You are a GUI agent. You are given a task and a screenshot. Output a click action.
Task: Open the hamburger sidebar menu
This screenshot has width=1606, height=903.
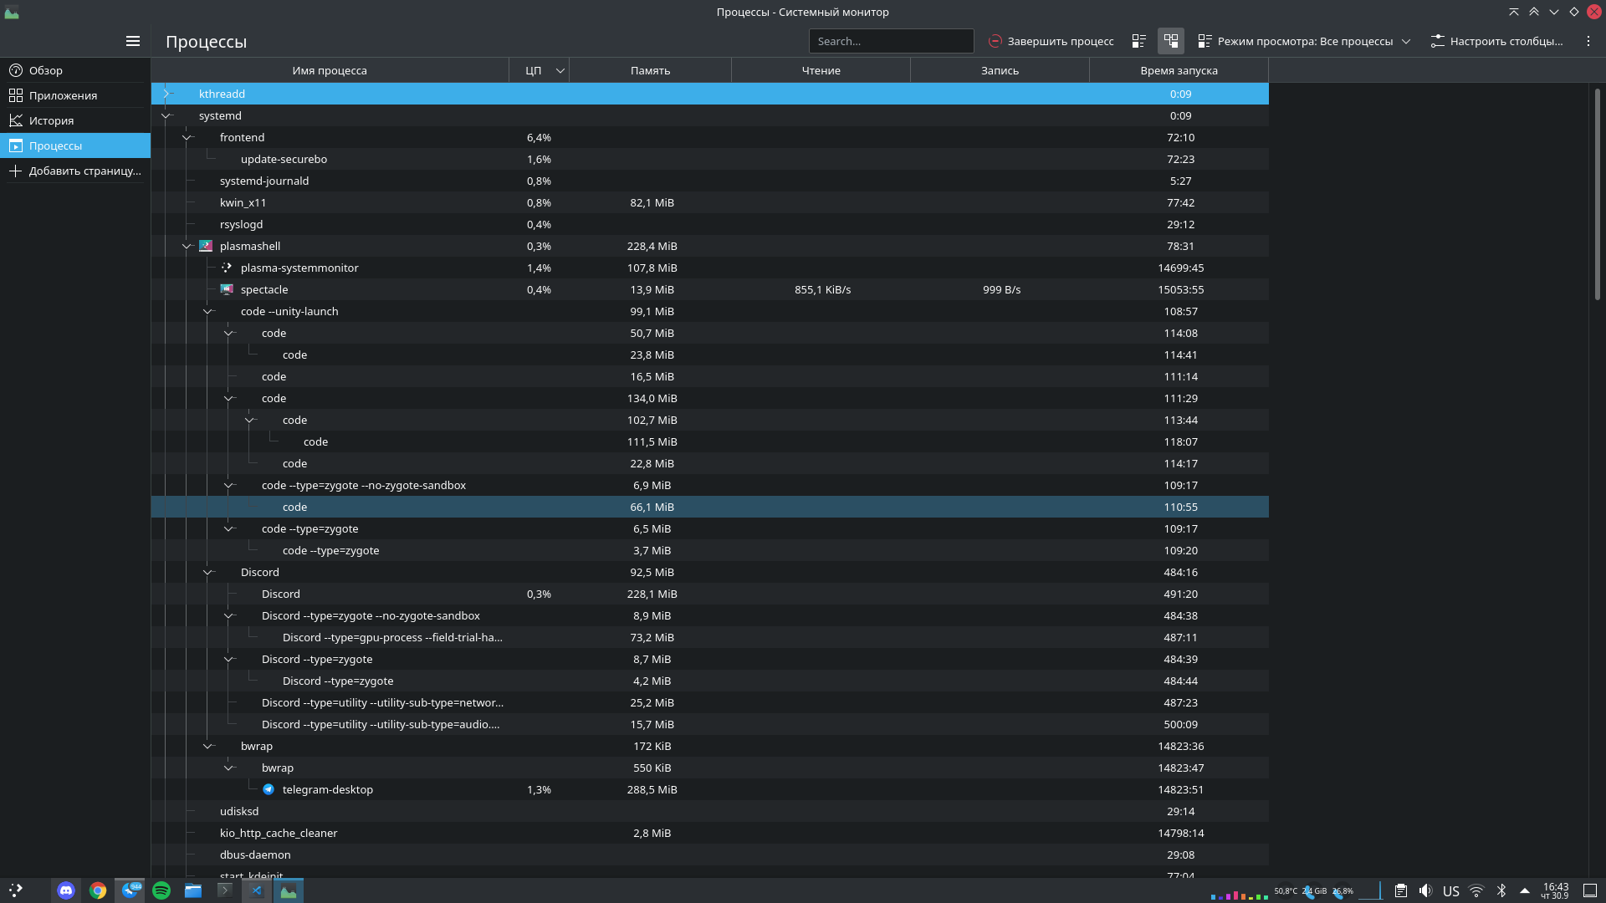132,41
